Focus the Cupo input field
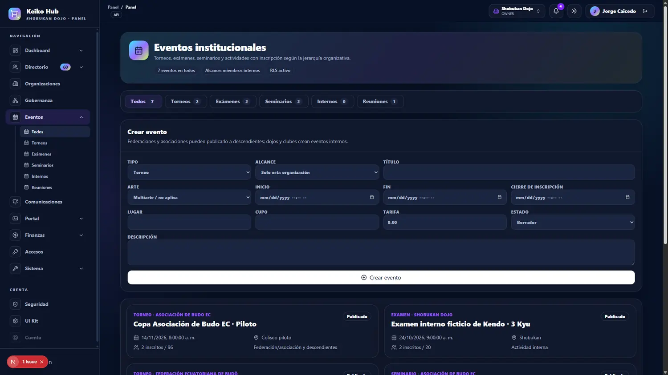The height and width of the screenshot is (375, 668). [317, 222]
